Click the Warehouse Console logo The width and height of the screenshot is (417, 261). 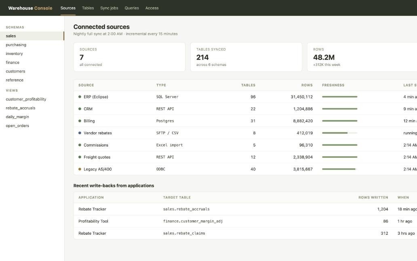tap(30, 8)
